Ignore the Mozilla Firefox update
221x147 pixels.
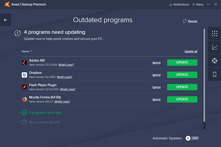coord(156,99)
